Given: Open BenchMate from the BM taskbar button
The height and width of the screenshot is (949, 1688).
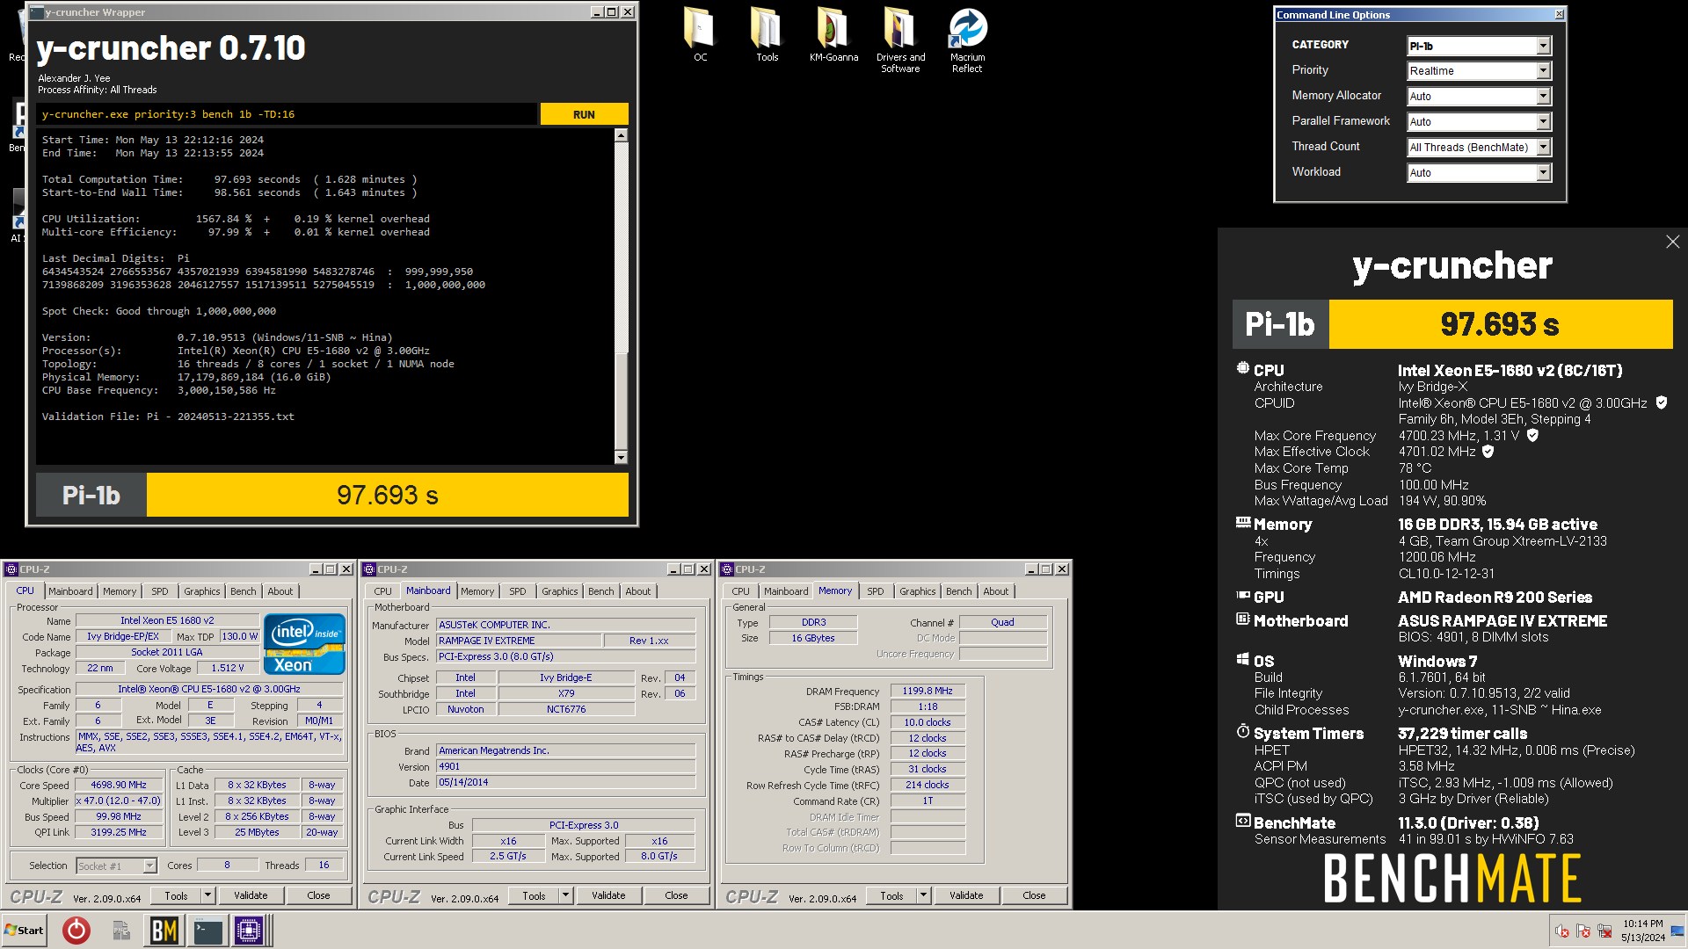Looking at the screenshot, I should [x=164, y=930].
